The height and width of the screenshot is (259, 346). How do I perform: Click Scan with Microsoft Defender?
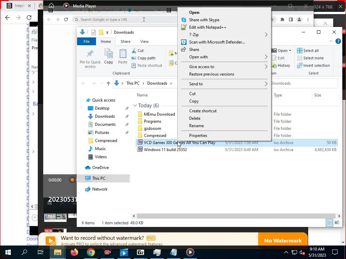coord(217,42)
